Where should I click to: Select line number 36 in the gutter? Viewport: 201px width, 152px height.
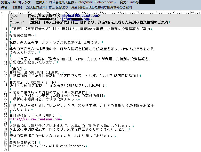tap(6, 146)
